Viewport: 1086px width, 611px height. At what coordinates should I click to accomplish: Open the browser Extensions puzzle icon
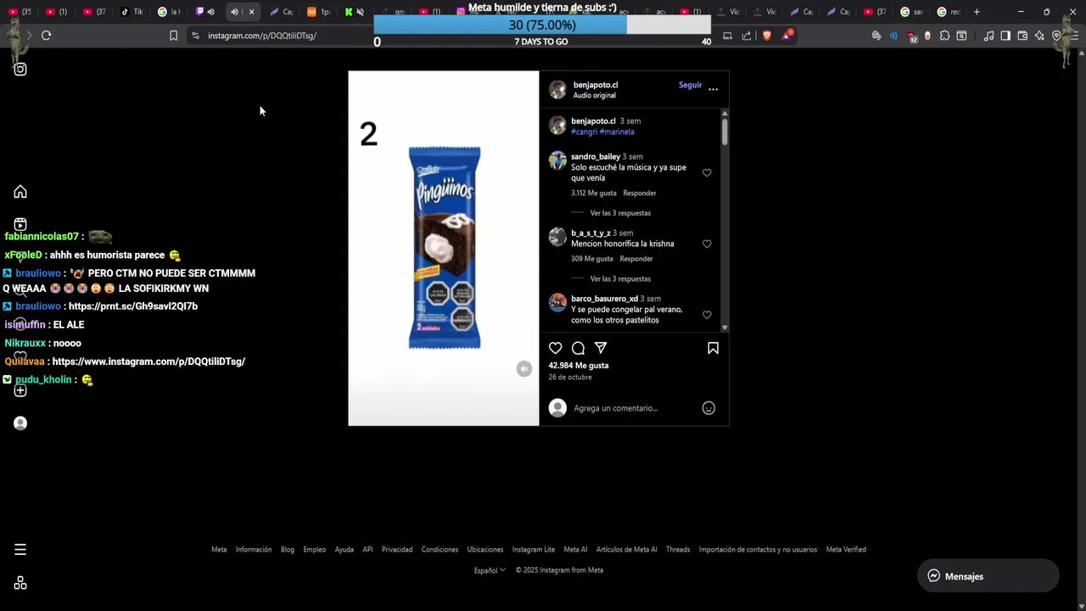(x=944, y=36)
